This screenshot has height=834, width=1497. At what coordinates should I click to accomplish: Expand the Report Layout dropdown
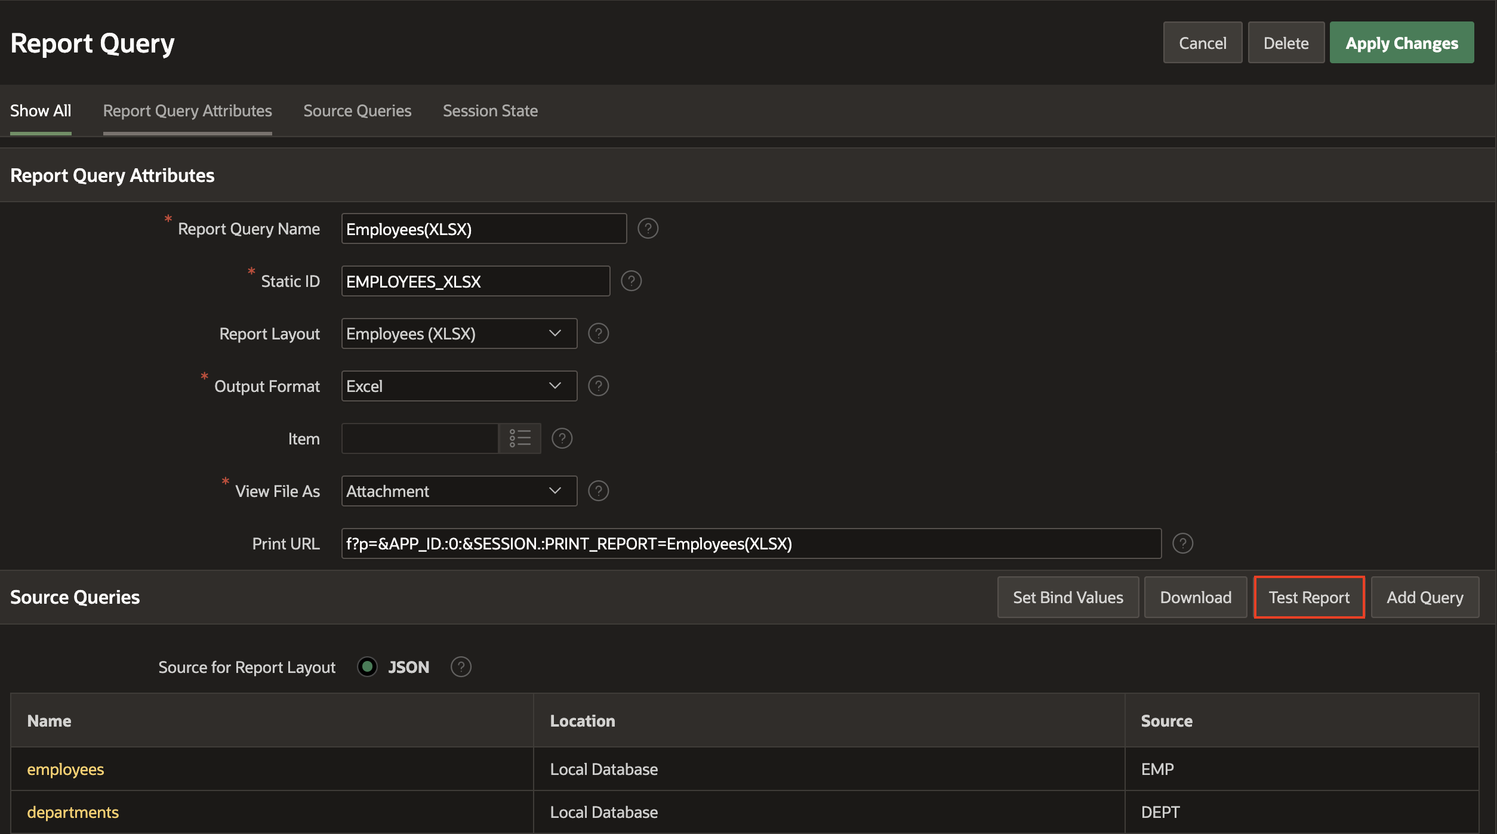click(458, 333)
